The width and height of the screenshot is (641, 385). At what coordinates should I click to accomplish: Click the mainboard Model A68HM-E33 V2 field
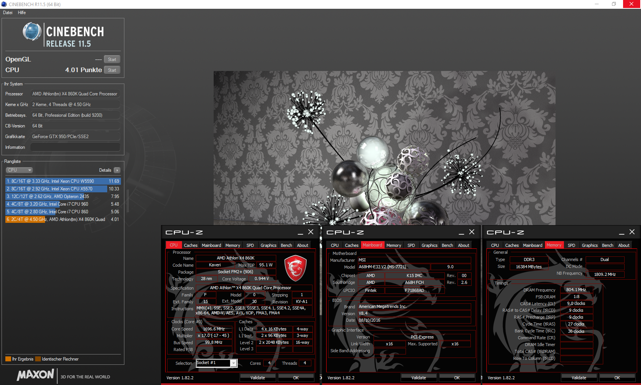tap(394, 267)
